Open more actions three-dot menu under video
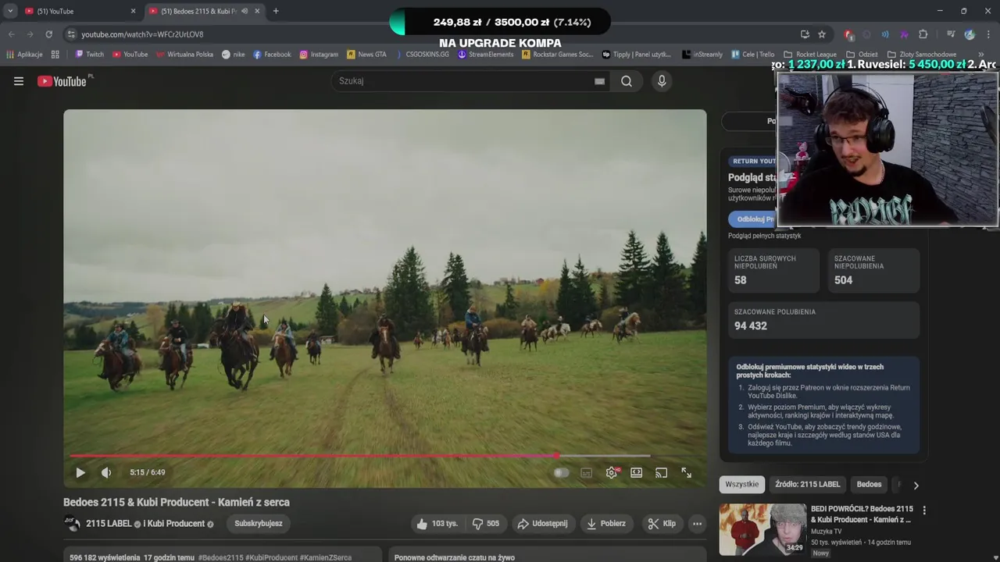This screenshot has width=1000, height=562. tap(697, 524)
